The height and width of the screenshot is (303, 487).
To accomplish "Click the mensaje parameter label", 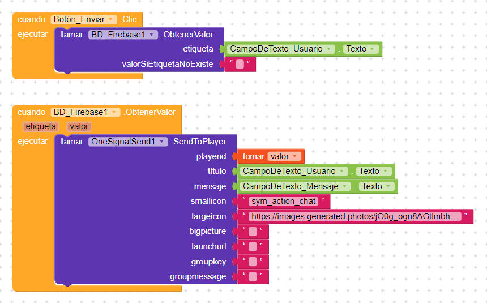I will point(210,186).
